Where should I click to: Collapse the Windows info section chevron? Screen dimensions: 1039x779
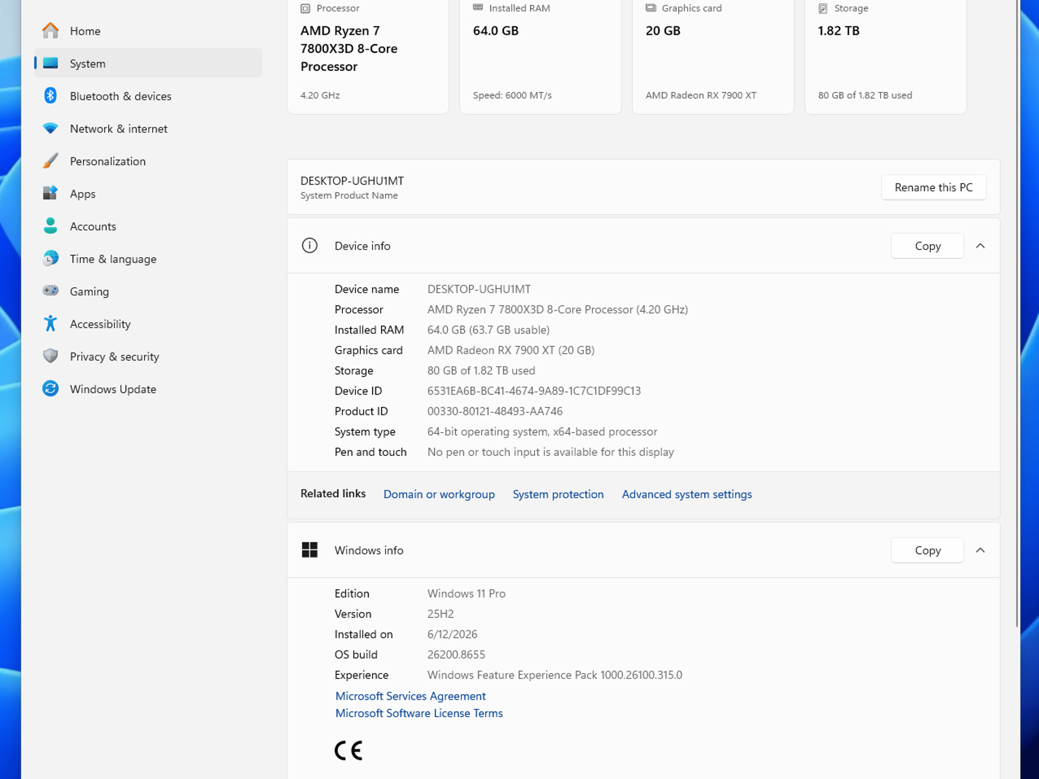click(x=980, y=550)
